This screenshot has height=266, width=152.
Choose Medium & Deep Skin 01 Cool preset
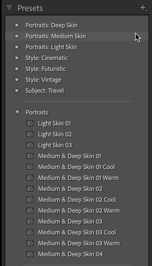pyautogui.click(x=77, y=167)
